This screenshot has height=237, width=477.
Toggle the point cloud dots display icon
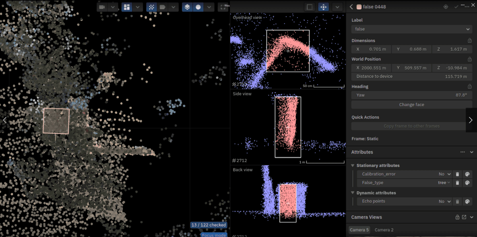point(151,7)
